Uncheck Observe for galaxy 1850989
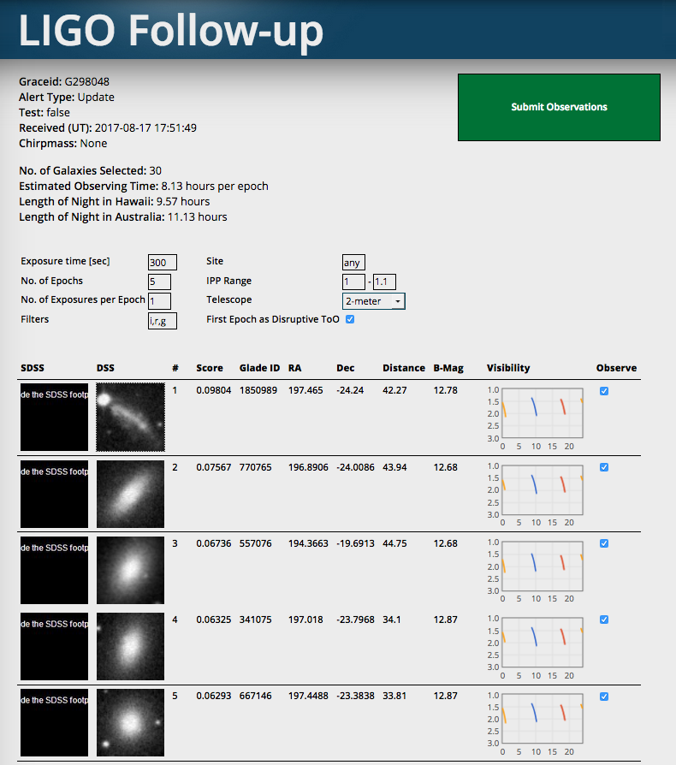The width and height of the screenshot is (676, 765). [x=604, y=391]
